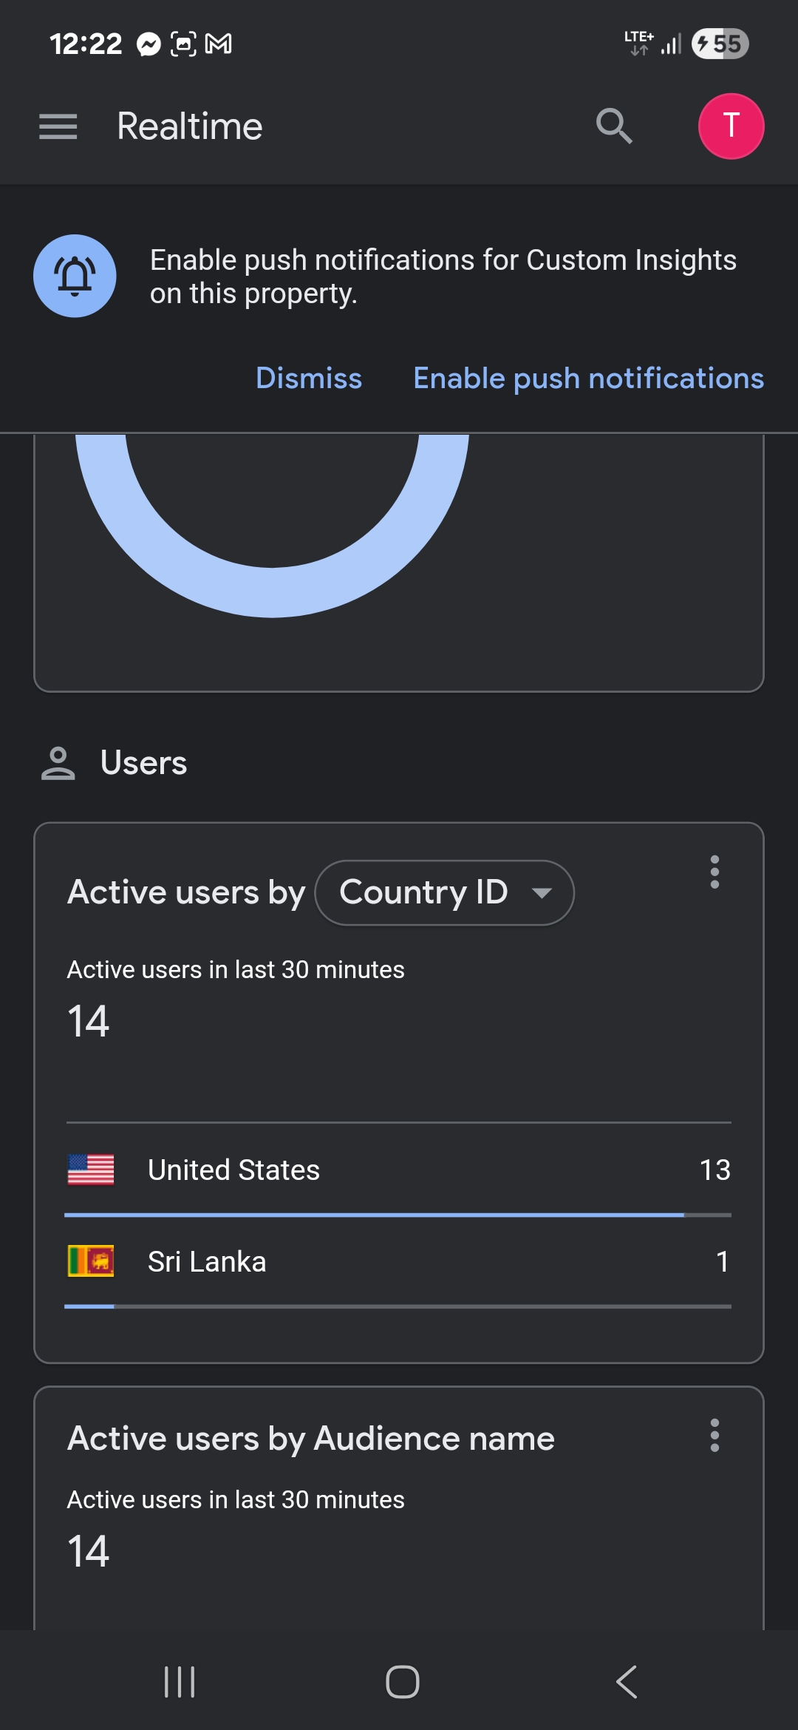Open more options for Audience name card
The height and width of the screenshot is (1730, 798).
715,1436
